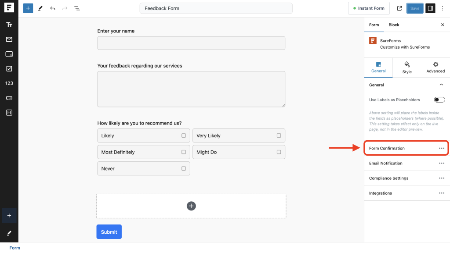Switch to the Style tab
This screenshot has width=450, height=253.
pyautogui.click(x=406, y=67)
